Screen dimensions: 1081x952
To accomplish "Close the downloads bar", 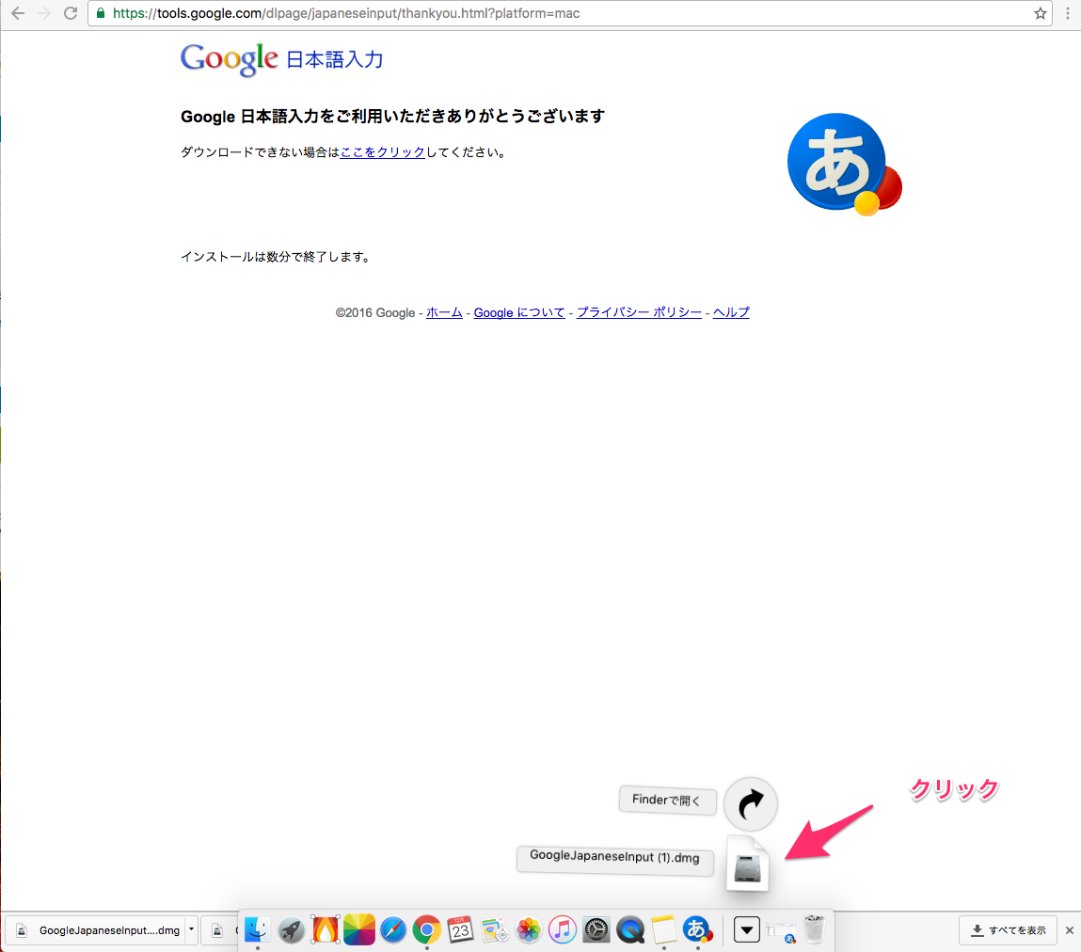I will 1070,930.
